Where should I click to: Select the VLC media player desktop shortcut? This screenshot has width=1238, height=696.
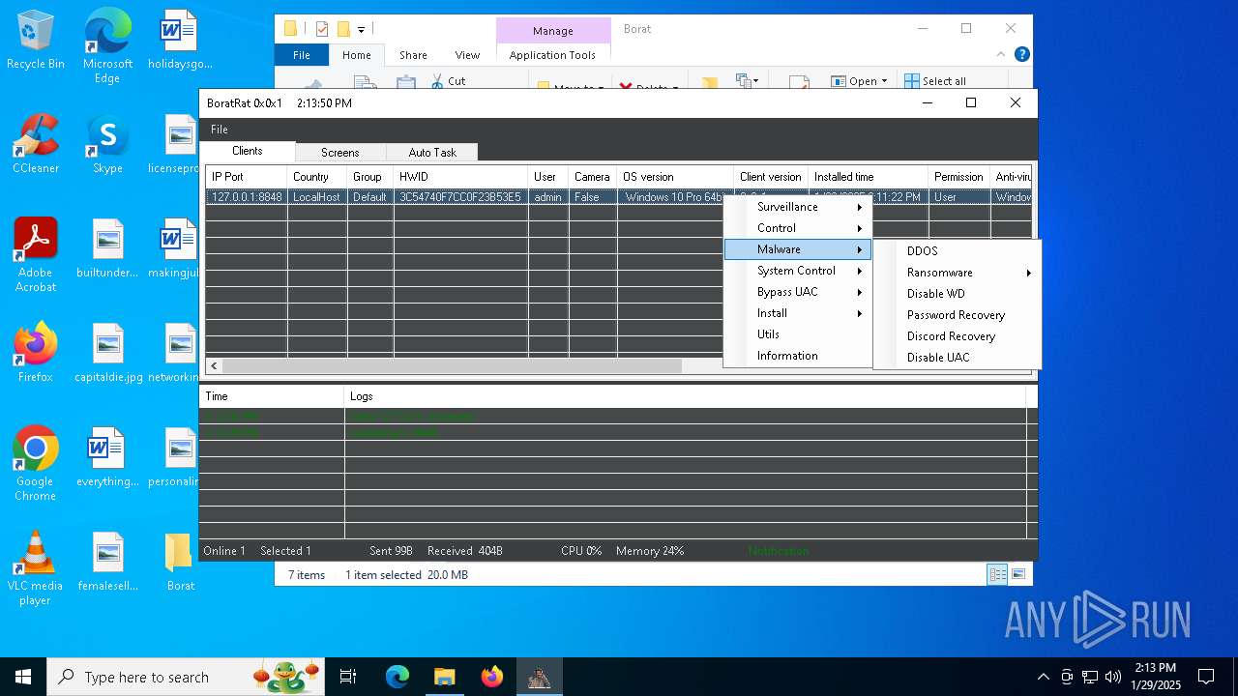click(35, 568)
